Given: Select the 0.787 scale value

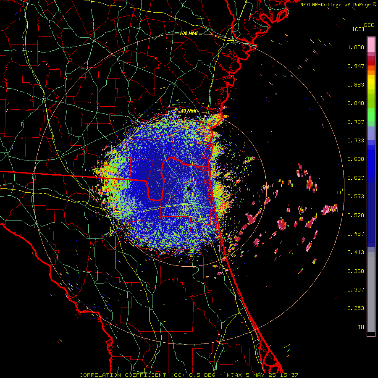Looking at the screenshot, I should [356, 122].
